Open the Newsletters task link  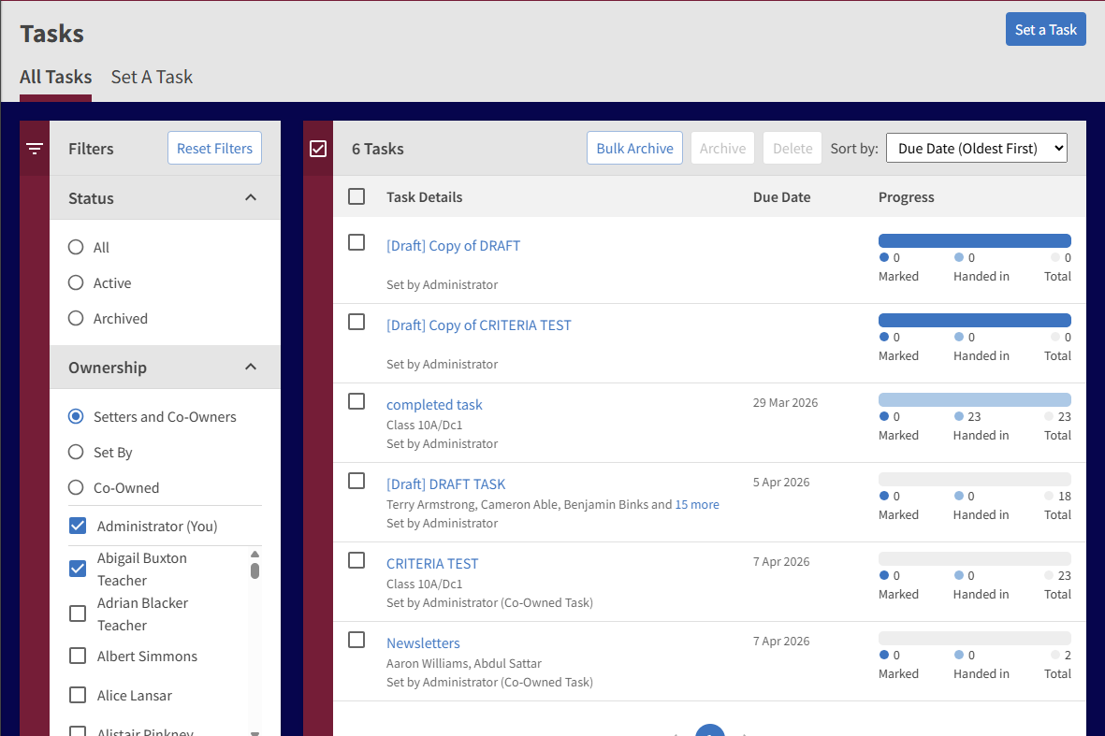click(423, 643)
